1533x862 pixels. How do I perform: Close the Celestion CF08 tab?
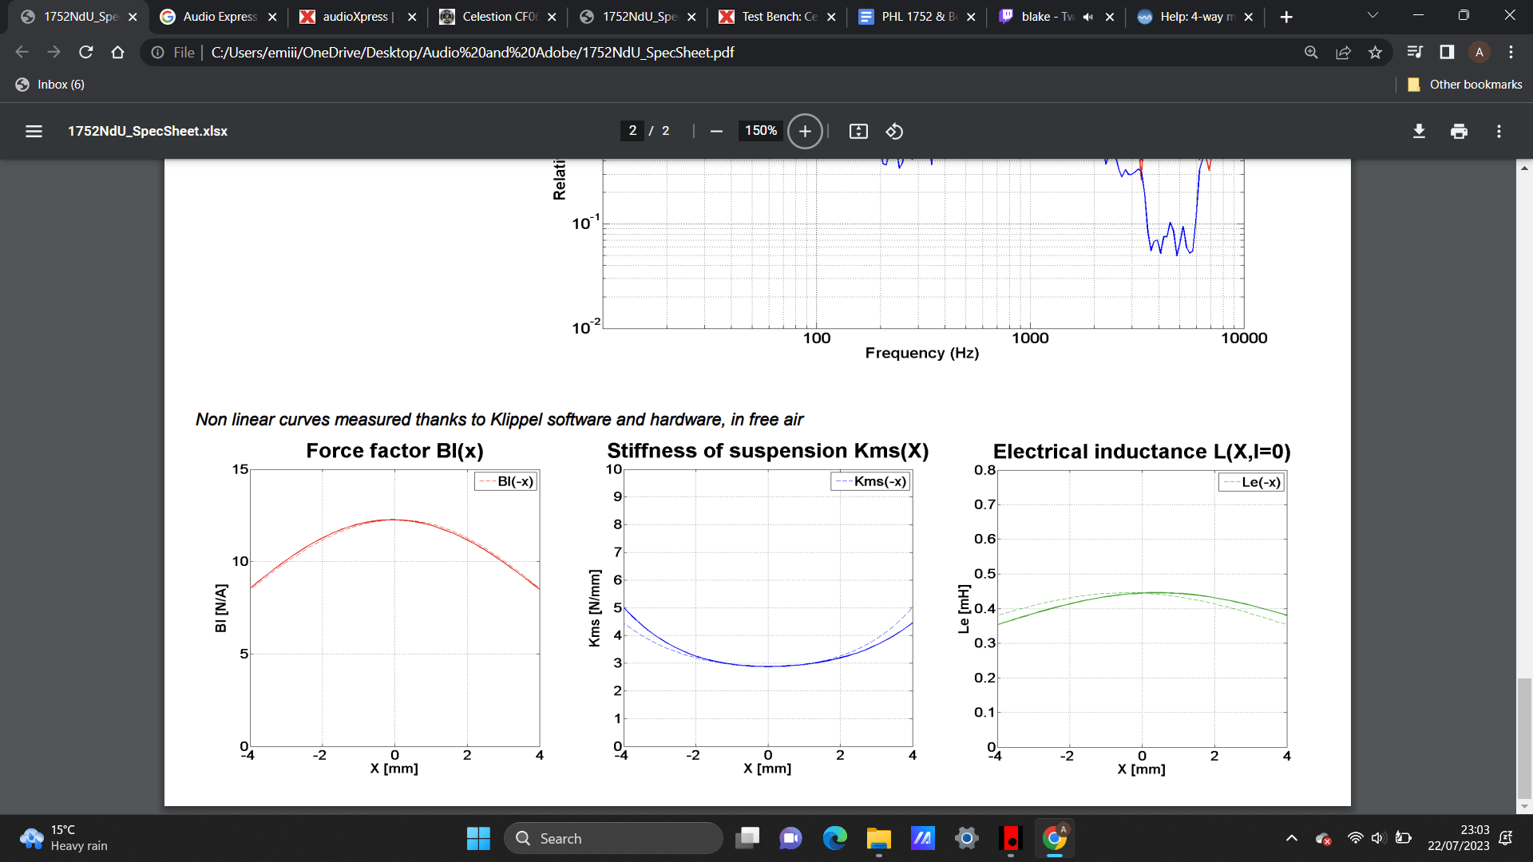coord(552,17)
